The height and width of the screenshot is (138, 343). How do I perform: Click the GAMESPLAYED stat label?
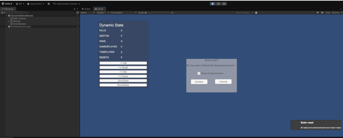(x=108, y=46)
